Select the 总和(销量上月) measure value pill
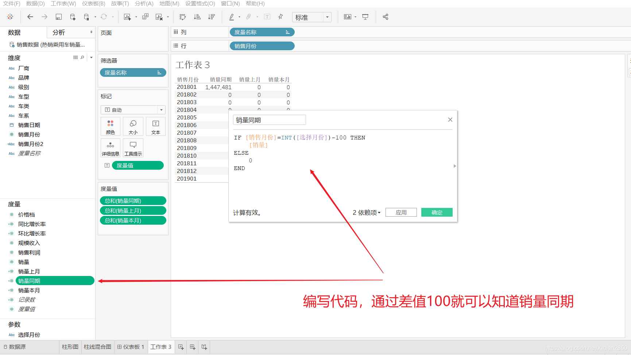The width and height of the screenshot is (631, 355). coord(133,210)
